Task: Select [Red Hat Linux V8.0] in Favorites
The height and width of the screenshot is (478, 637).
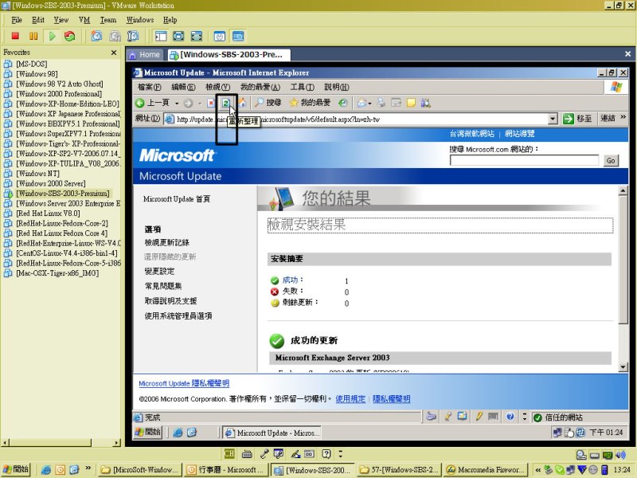Action: [48, 214]
